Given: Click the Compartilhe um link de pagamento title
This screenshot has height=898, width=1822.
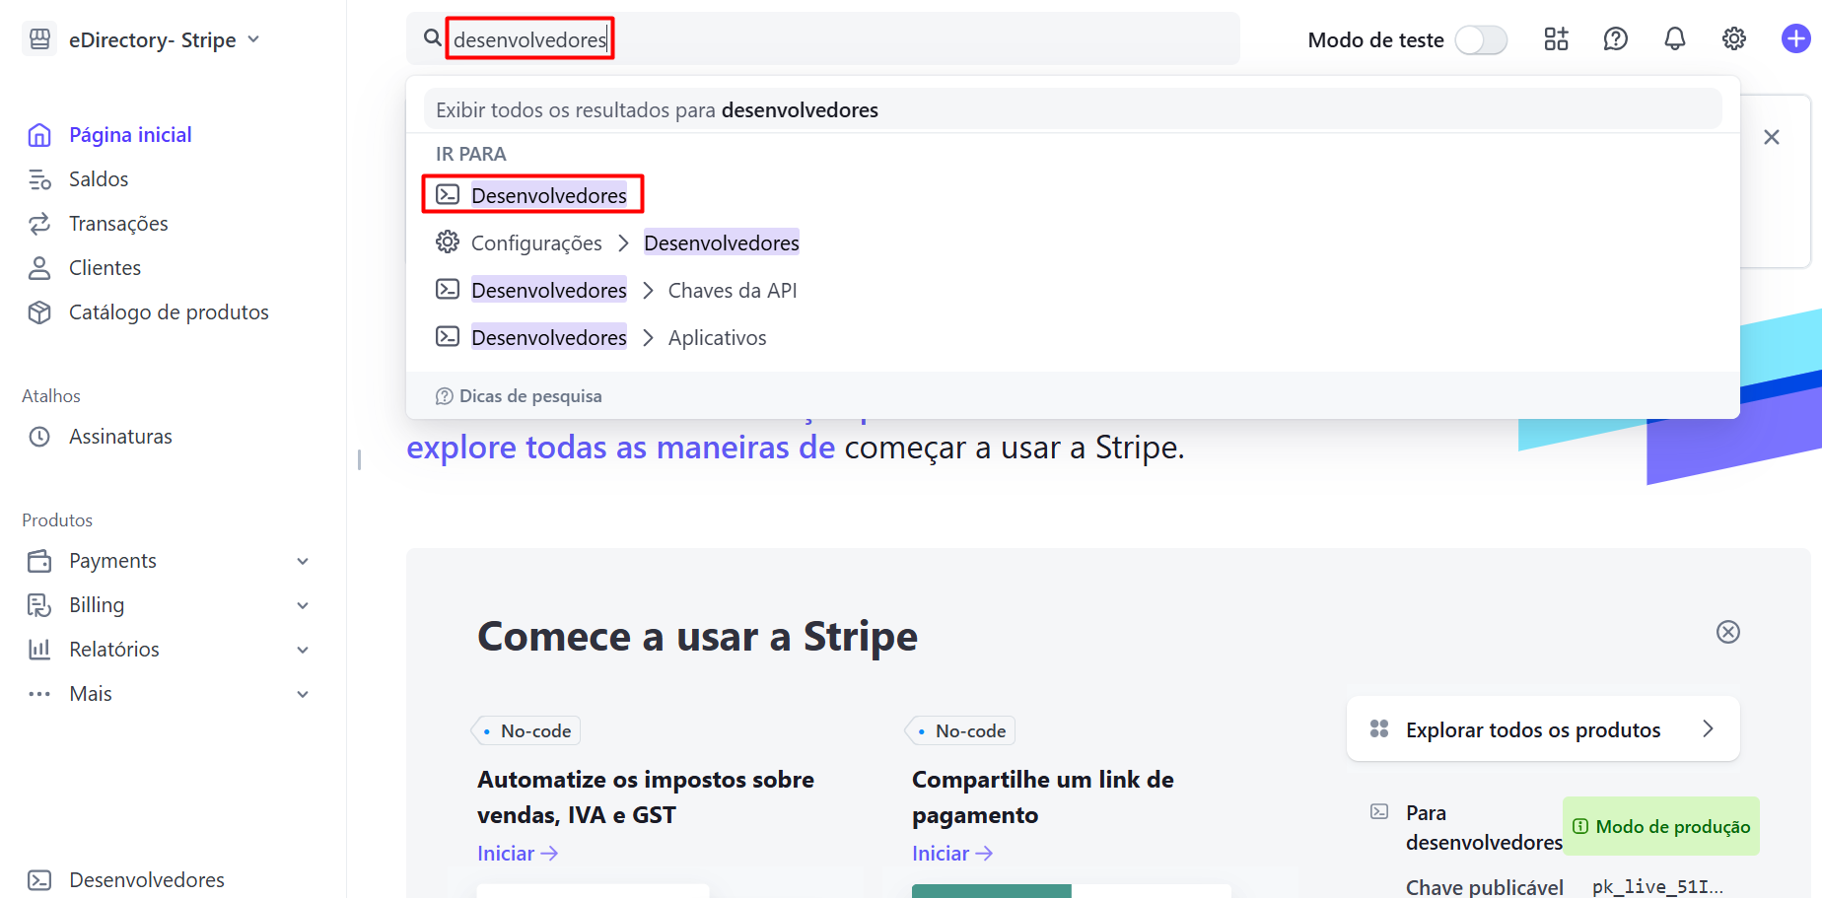Looking at the screenshot, I should (1043, 797).
